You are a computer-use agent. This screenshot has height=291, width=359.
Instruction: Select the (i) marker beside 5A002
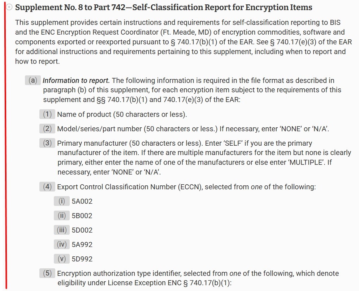[61, 201]
